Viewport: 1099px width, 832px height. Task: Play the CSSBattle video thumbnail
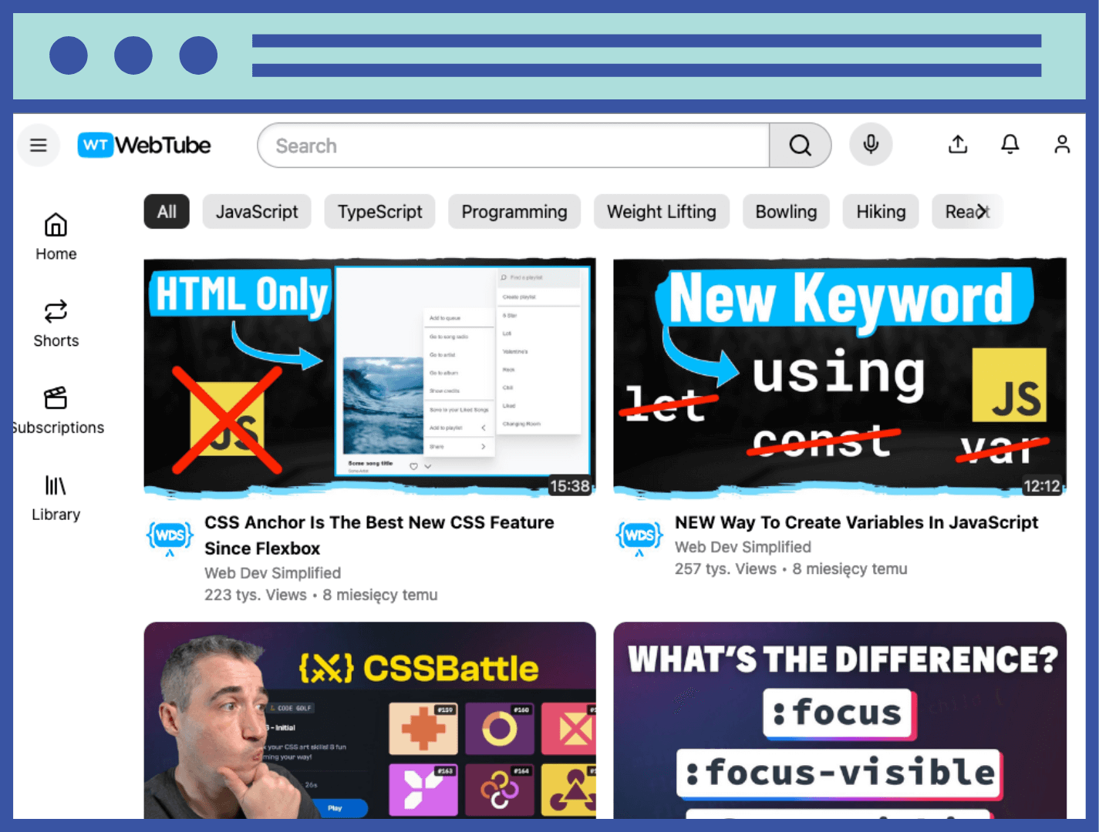pyautogui.click(x=369, y=720)
